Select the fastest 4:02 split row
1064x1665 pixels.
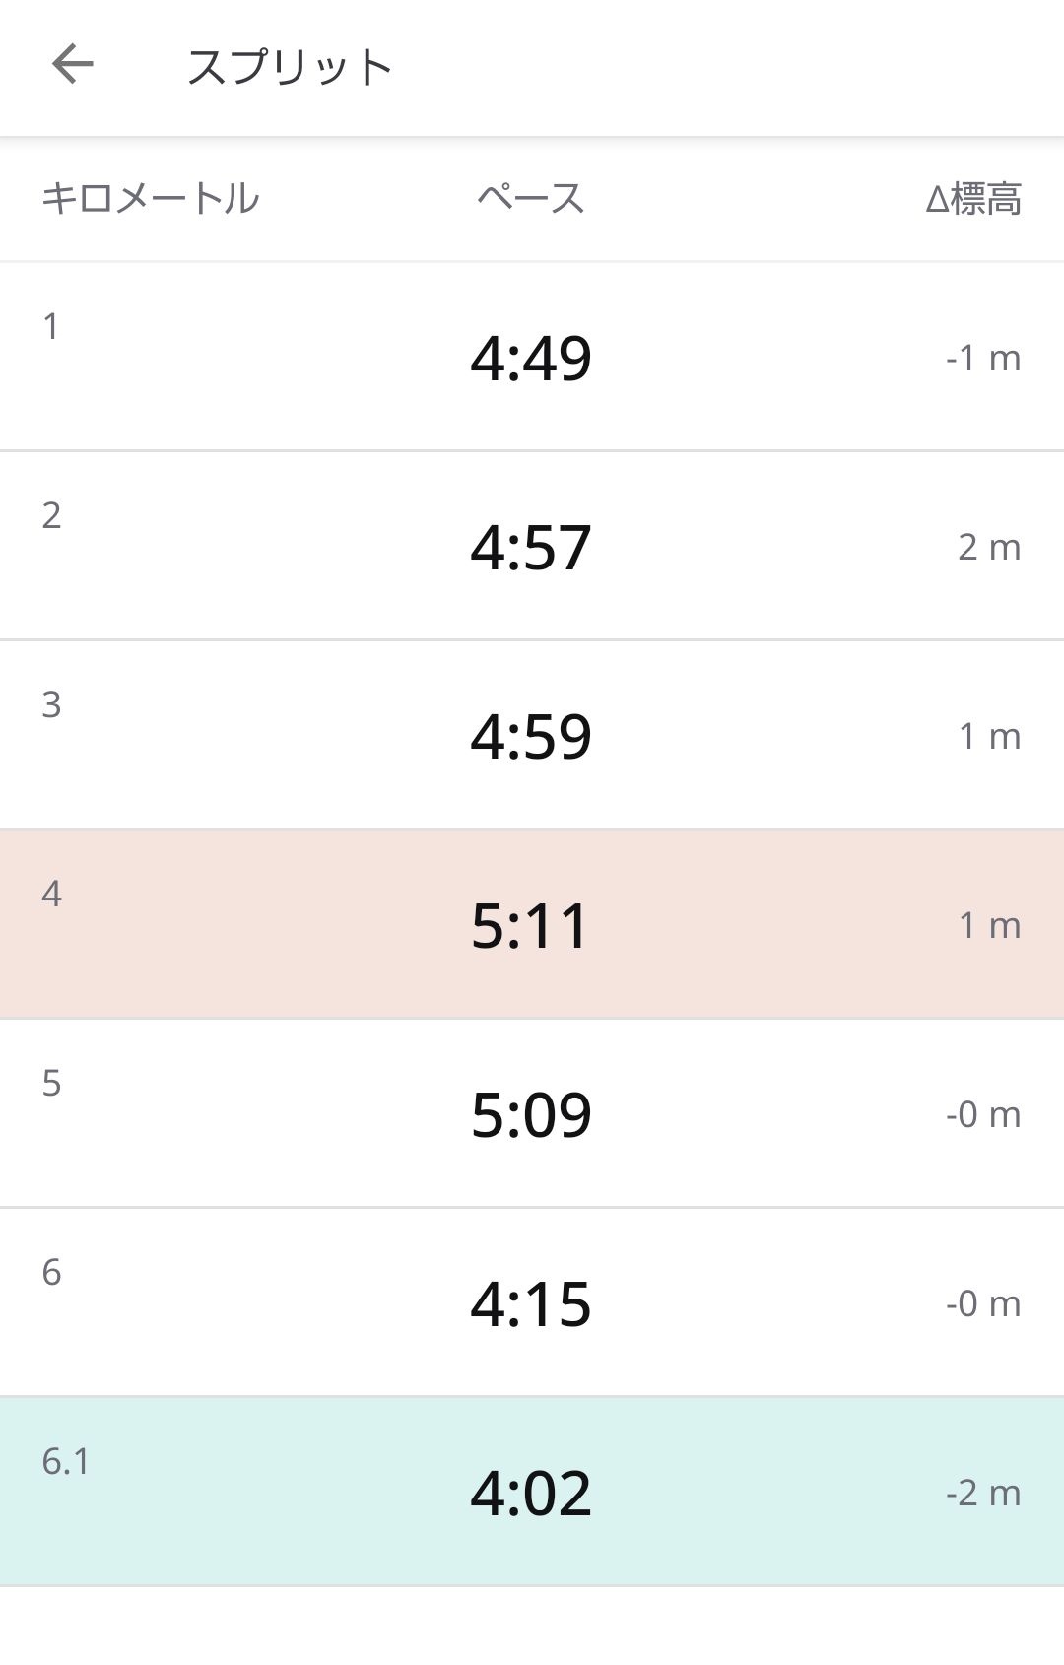531,1492
